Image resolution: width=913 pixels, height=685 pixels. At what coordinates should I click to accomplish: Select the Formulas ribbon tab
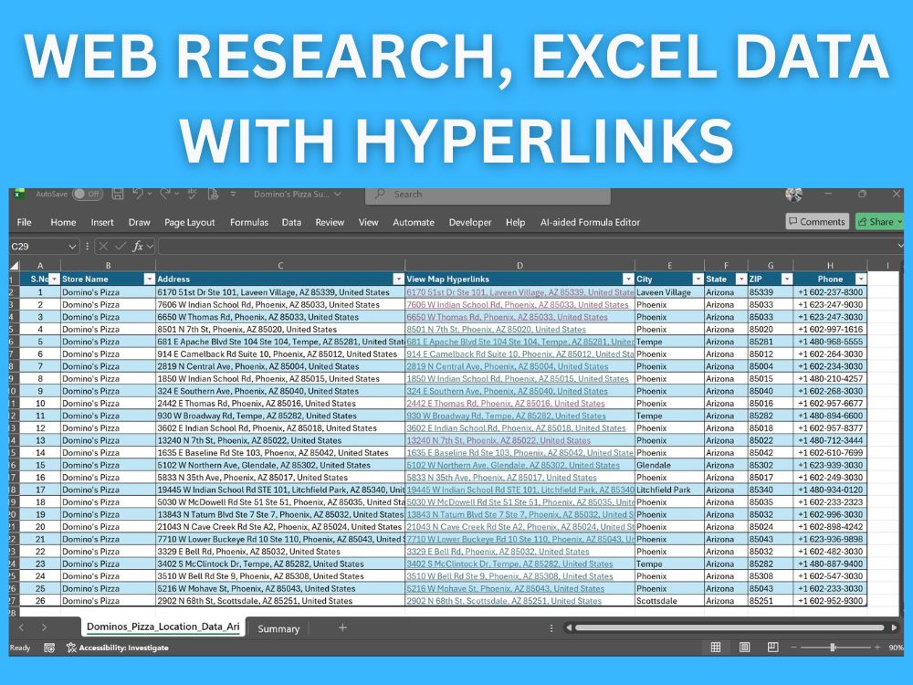pos(249,222)
